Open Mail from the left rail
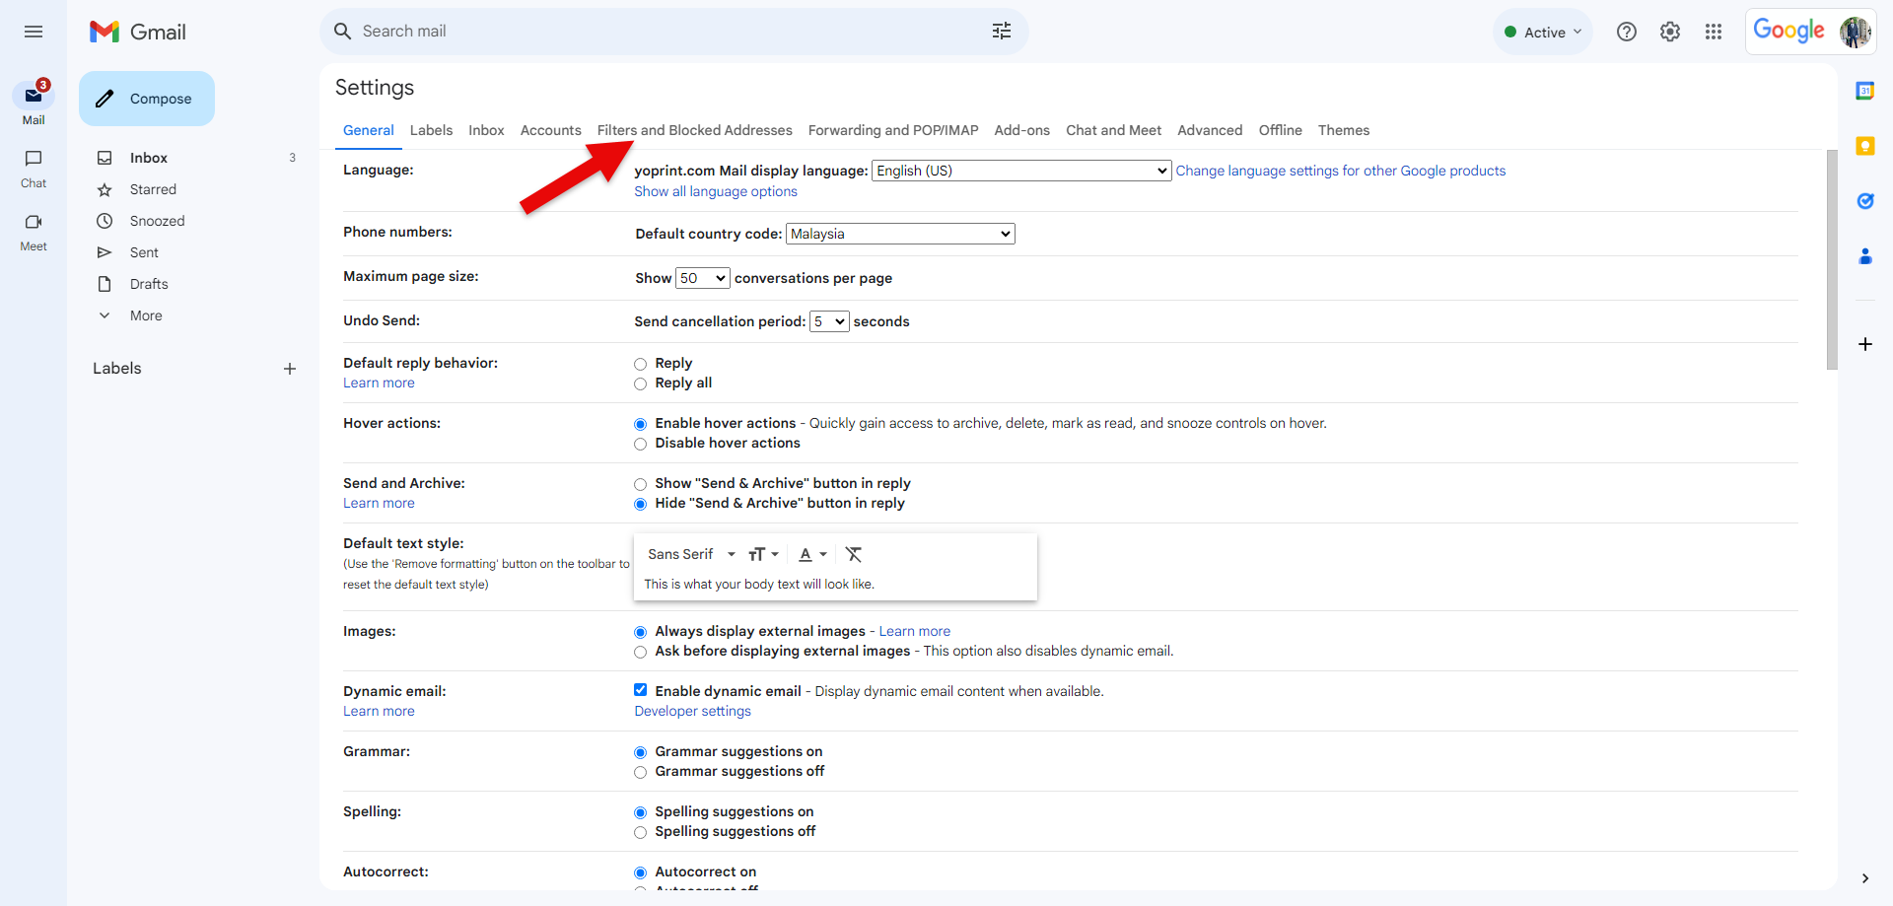Image resolution: width=1893 pixels, height=906 pixels. [34, 104]
